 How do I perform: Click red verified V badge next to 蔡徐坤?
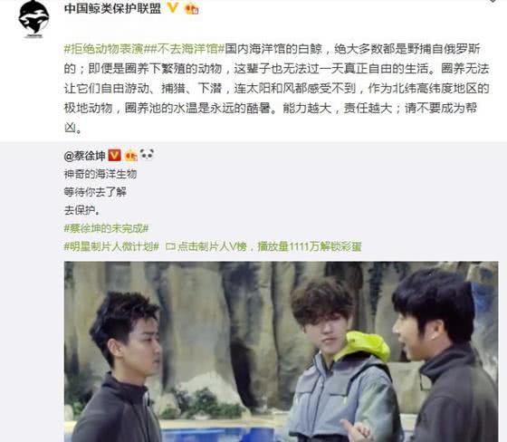(114, 156)
